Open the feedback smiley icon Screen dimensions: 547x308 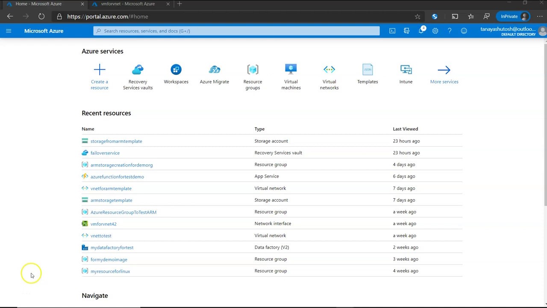pyautogui.click(x=464, y=31)
